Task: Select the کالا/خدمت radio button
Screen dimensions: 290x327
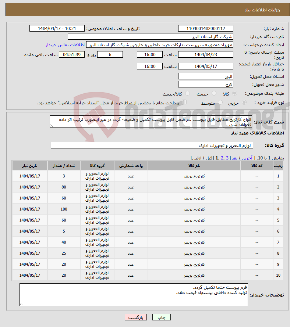Action: [x=187, y=93]
